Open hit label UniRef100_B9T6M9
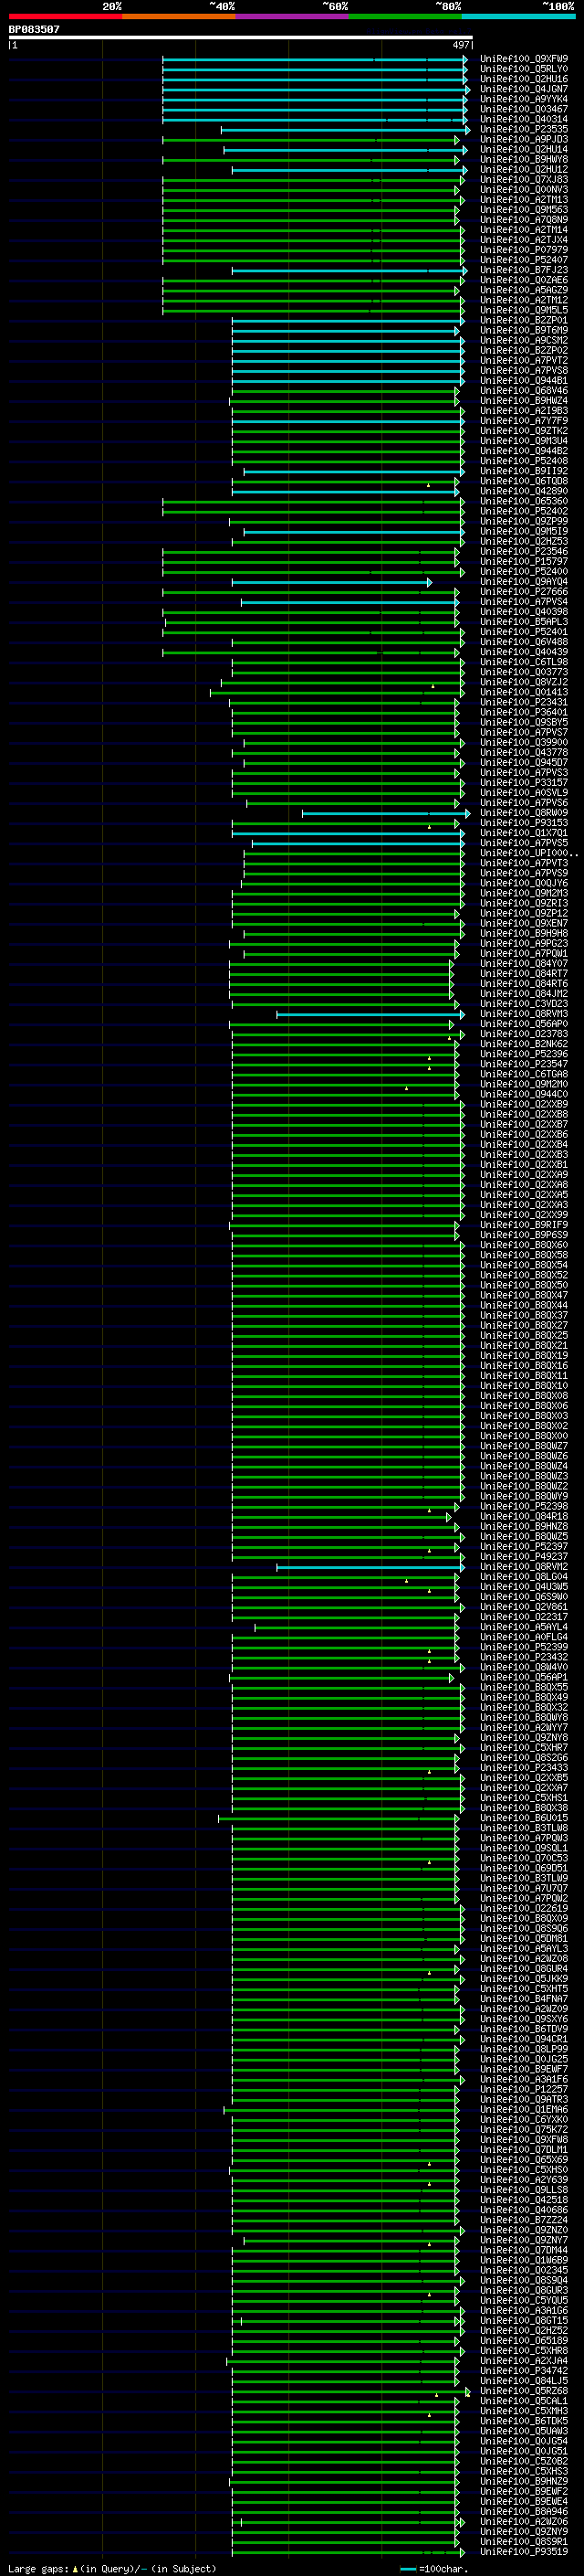This screenshot has width=584, height=2576. [x=524, y=330]
